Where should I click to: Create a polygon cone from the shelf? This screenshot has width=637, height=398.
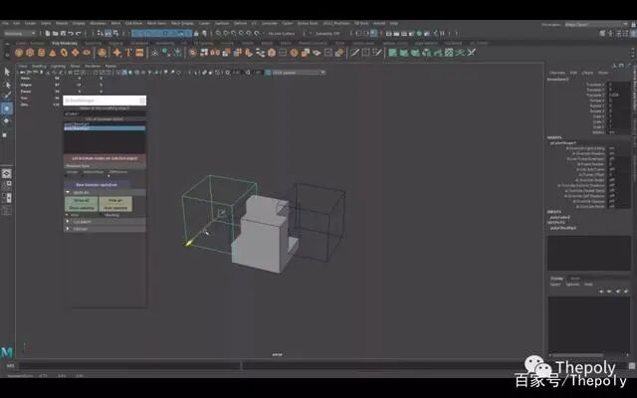[53, 53]
